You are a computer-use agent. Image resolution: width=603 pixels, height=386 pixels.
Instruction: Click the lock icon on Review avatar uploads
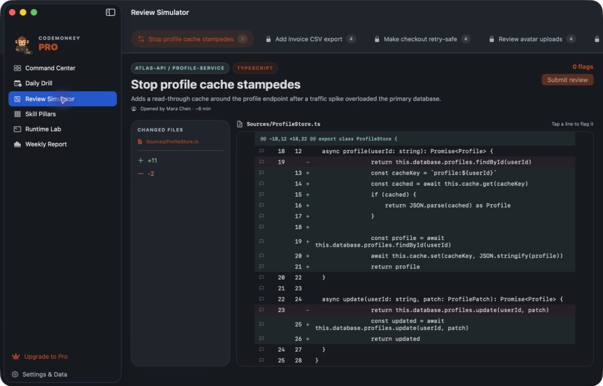[492, 39]
